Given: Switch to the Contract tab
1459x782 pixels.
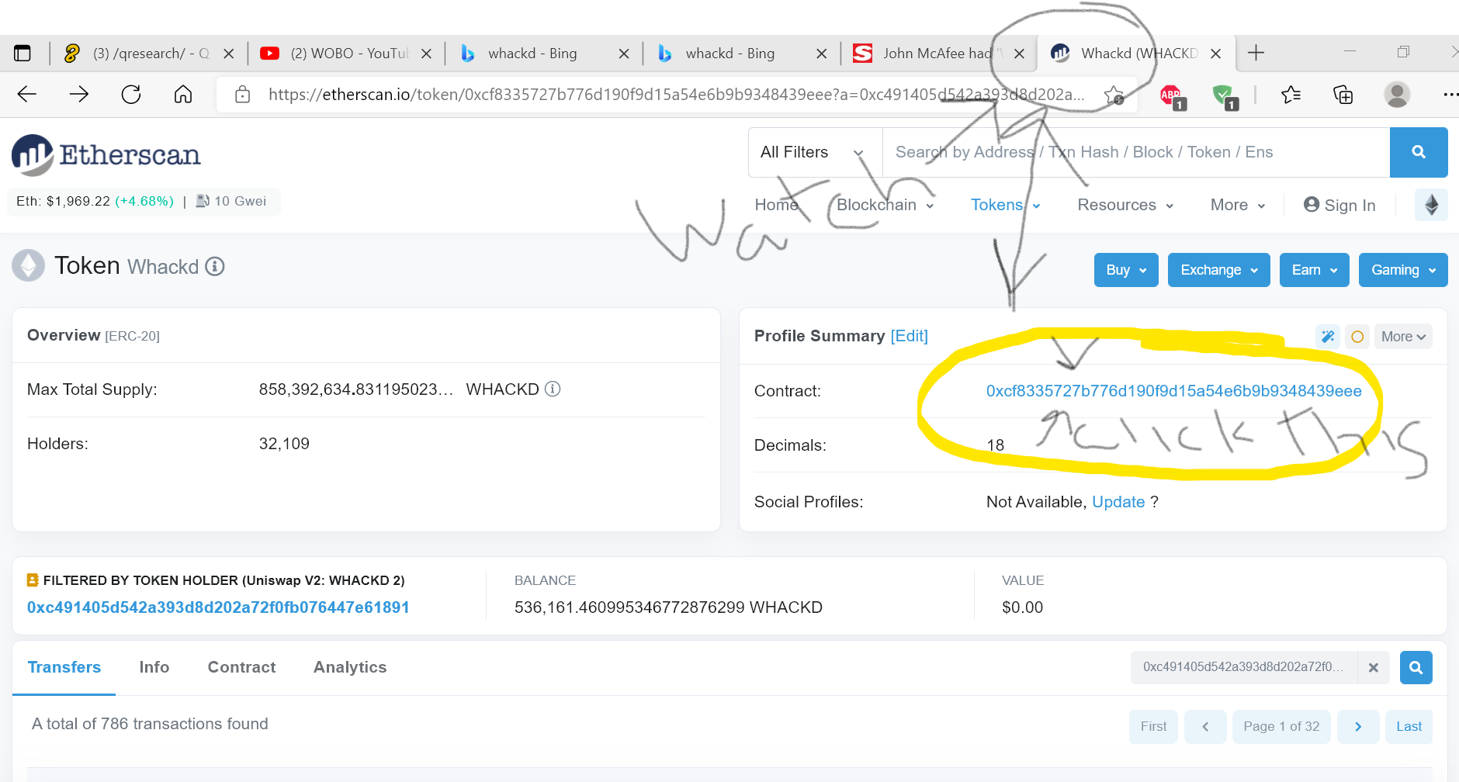Looking at the screenshot, I should pyautogui.click(x=241, y=667).
